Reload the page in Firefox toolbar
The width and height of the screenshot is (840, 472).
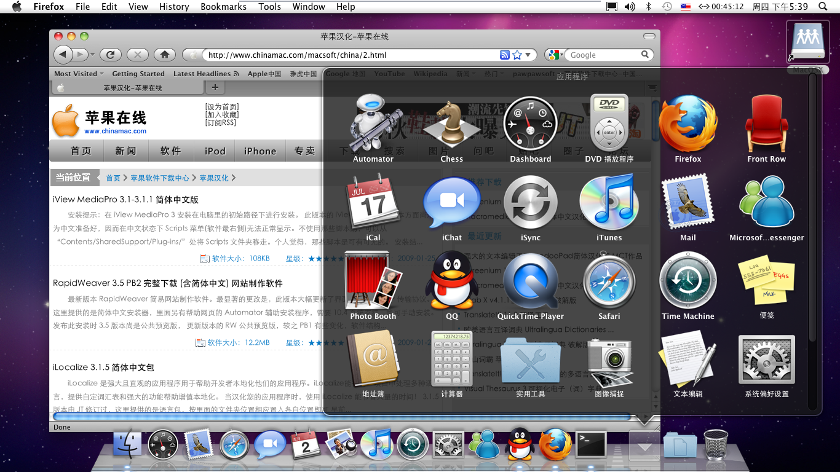click(x=110, y=55)
